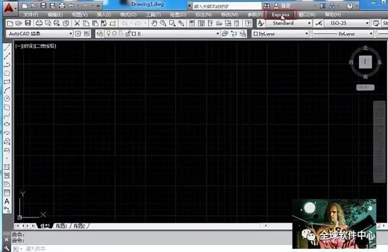Expand the application menu dropdown arrow
Screen dimensions: 388x252
(x=16, y=8)
